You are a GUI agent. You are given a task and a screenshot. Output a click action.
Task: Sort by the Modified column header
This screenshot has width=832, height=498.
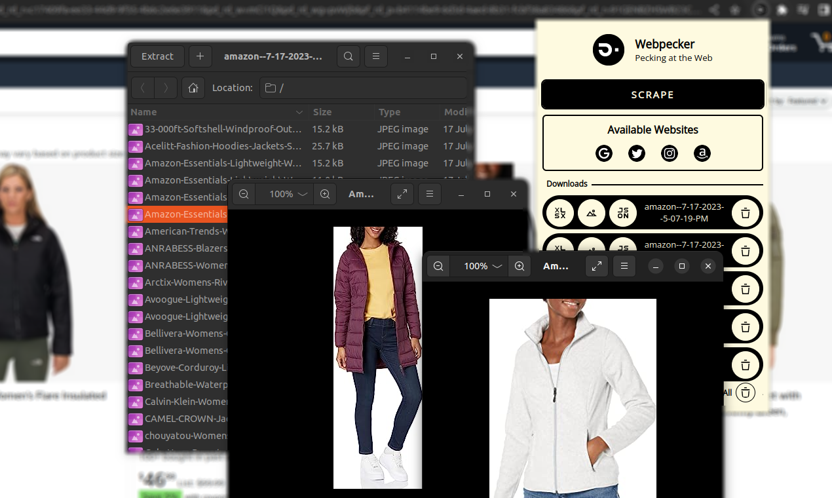[x=457, y=112]
